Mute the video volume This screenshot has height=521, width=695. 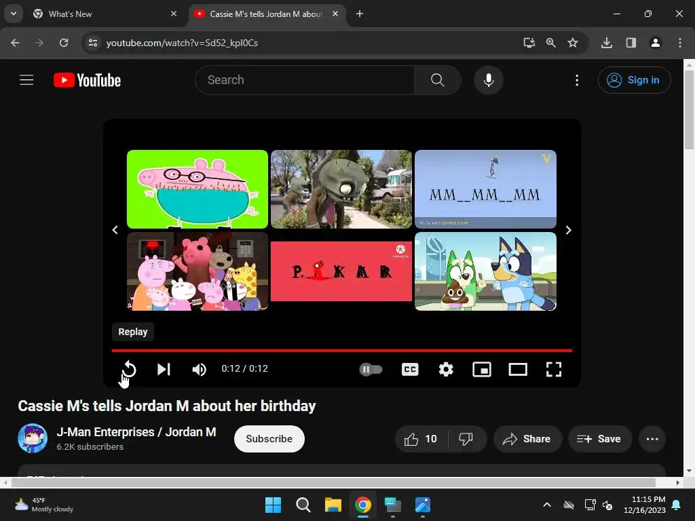click(x=199, y=369)
